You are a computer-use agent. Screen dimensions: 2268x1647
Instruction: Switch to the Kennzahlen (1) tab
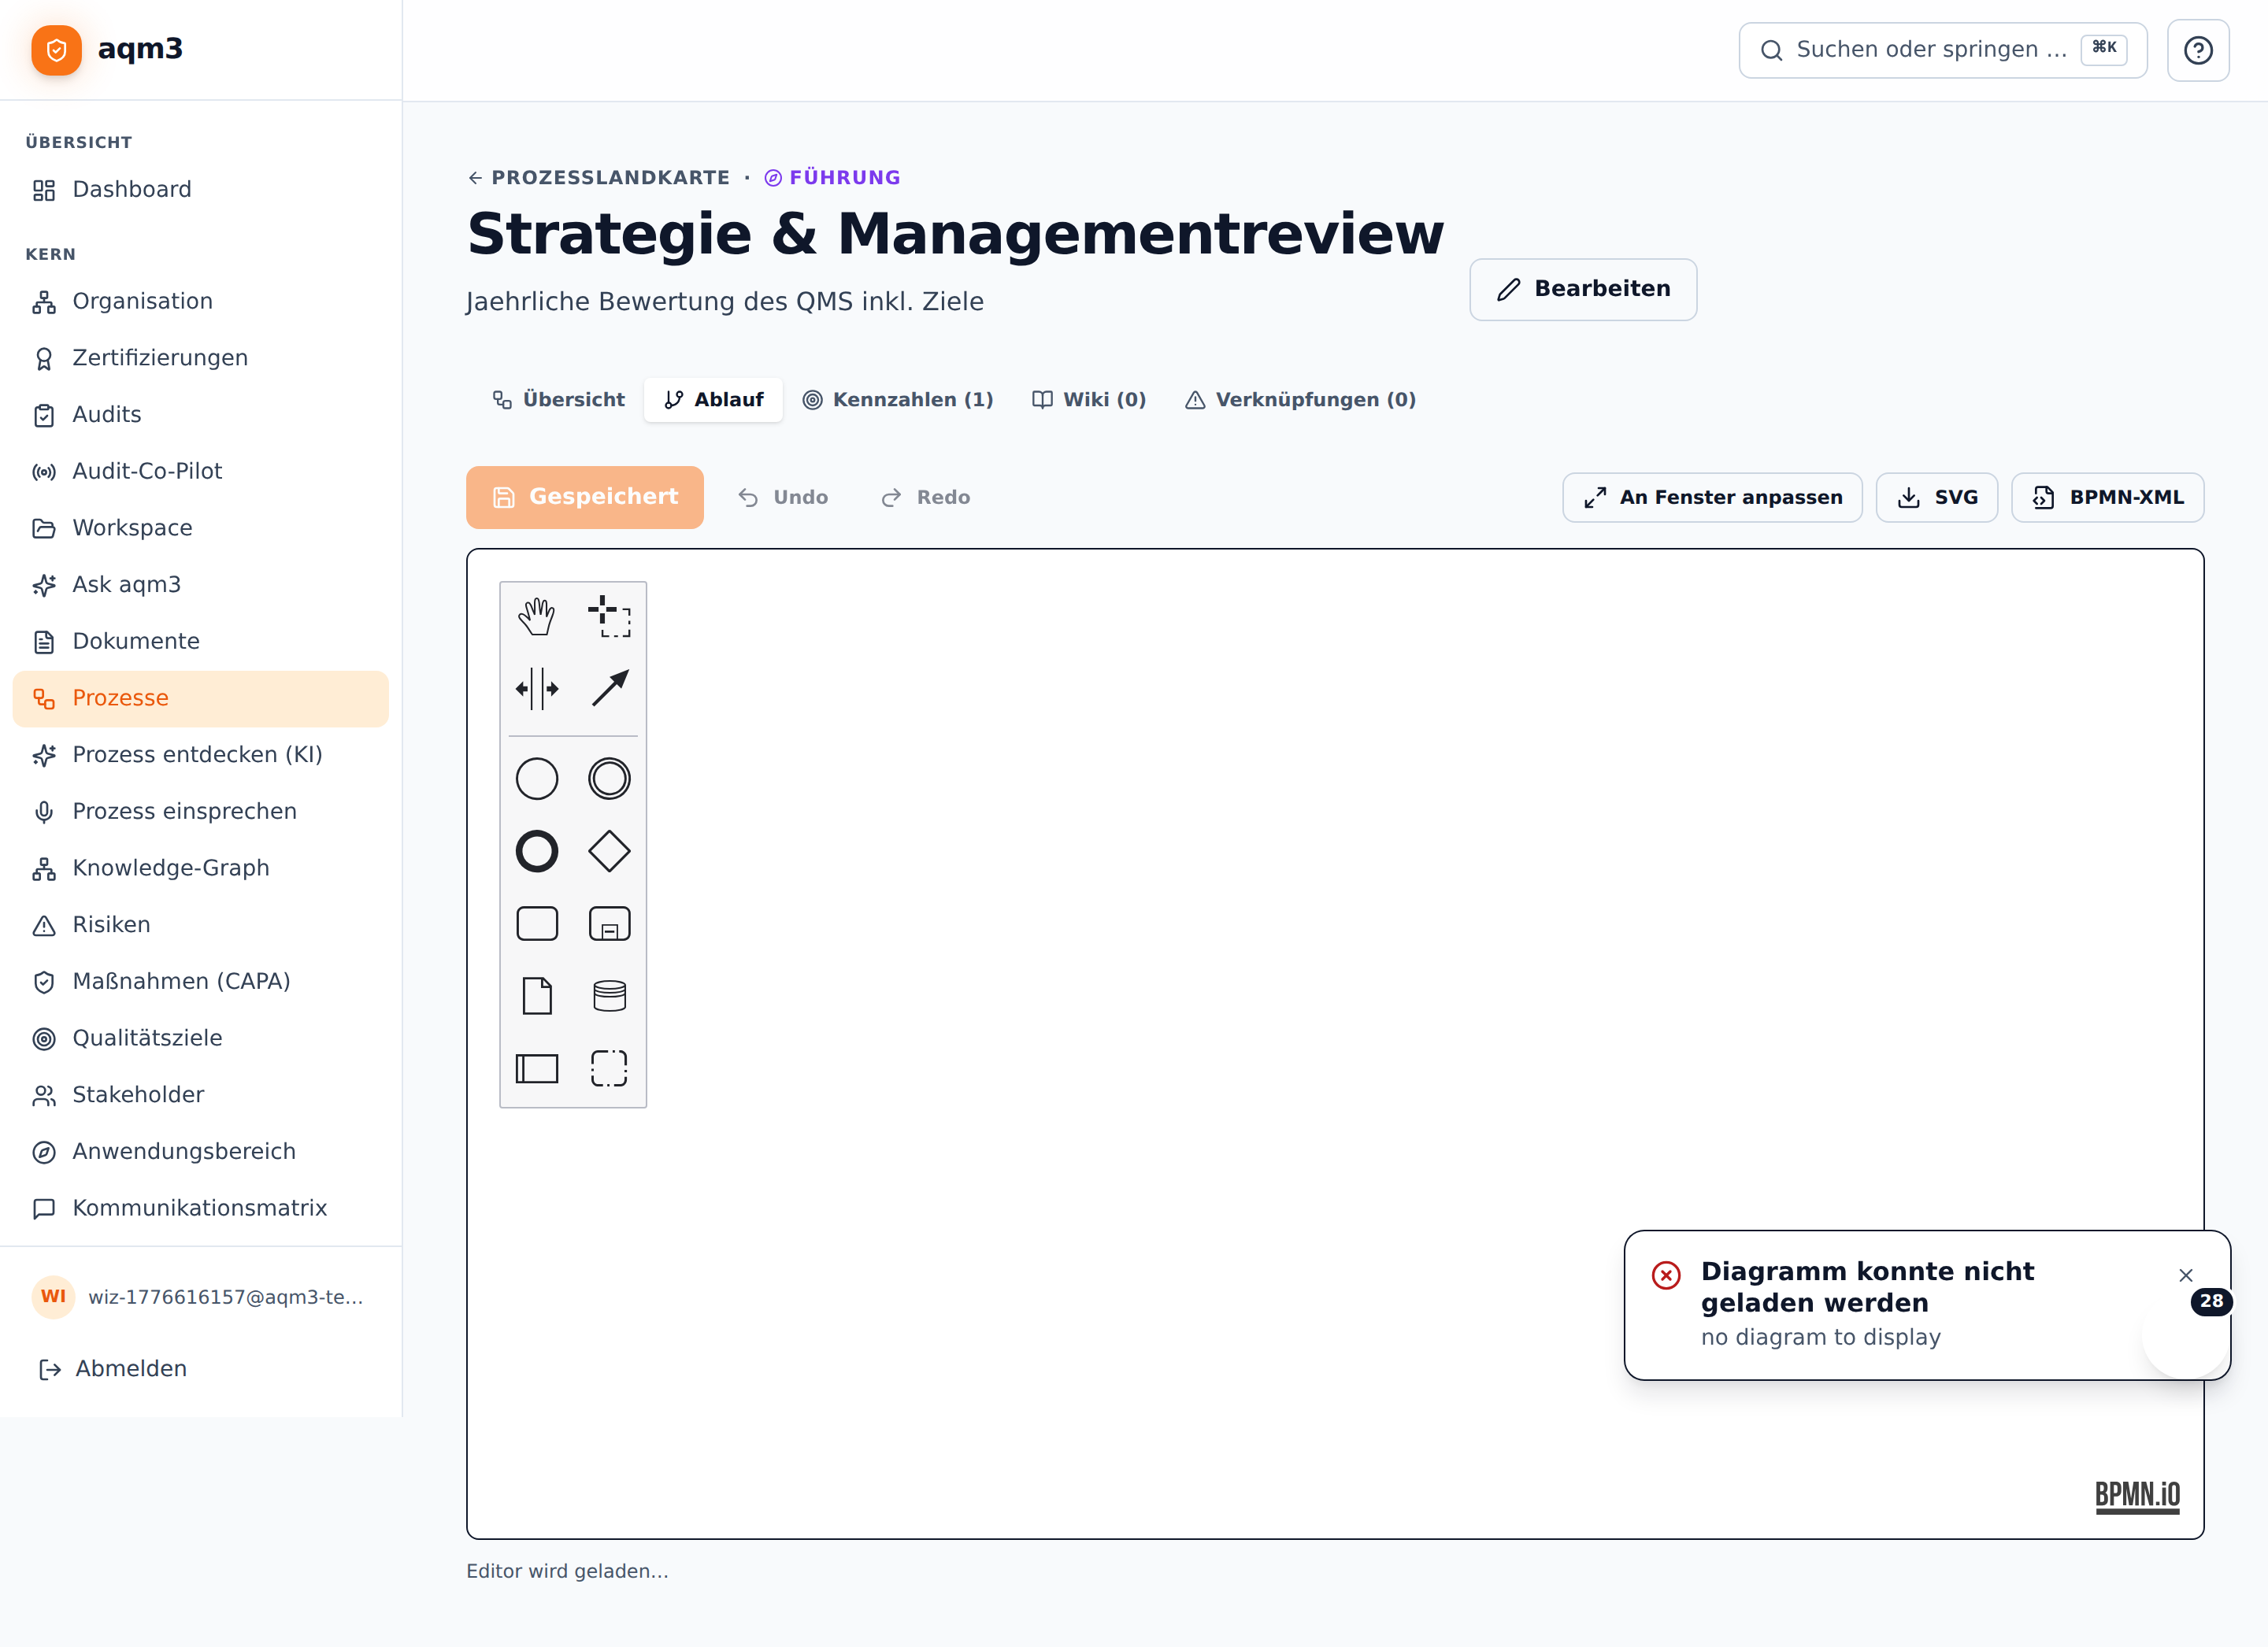point(898,400)
